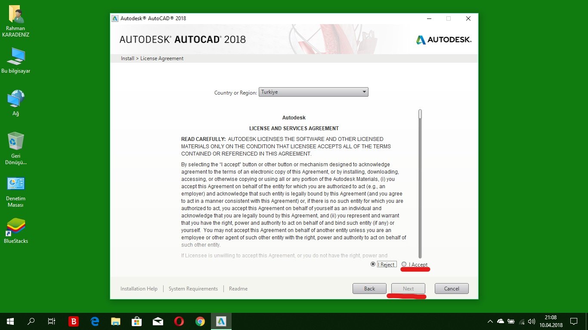Click the LICENSE AND SERVICES AGREEMENT heading
Screen dimensions: 588x330
(x=294, y=128)
